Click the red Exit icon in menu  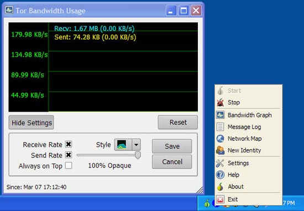[x=221, y=199]
